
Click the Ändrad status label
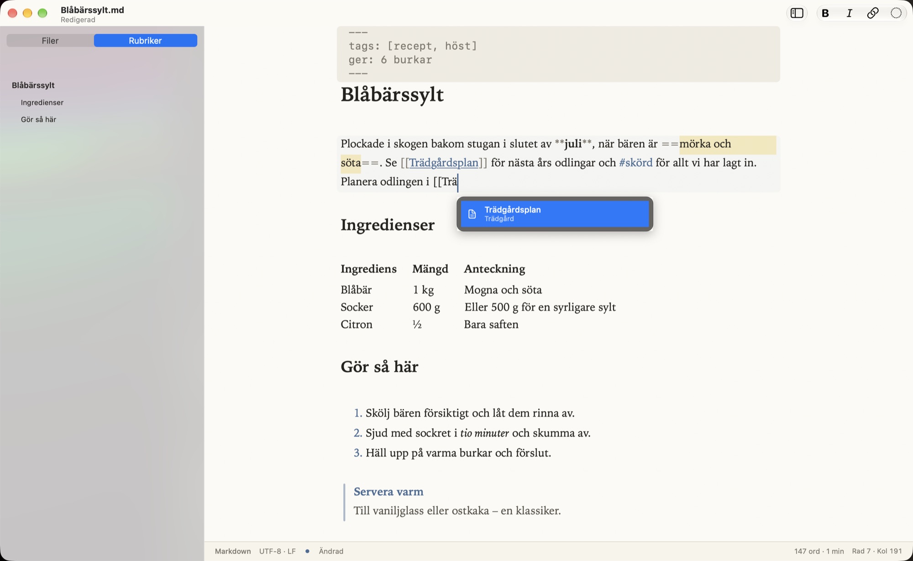click(331, 551)
